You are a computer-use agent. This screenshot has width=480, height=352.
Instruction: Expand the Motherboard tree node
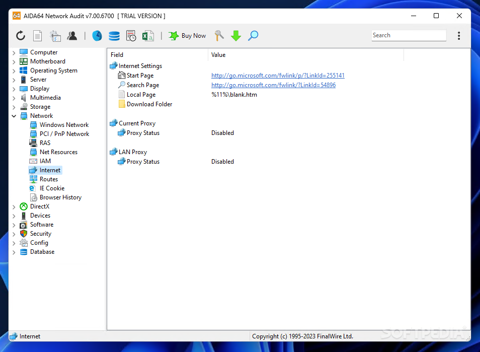coord(14,61)
